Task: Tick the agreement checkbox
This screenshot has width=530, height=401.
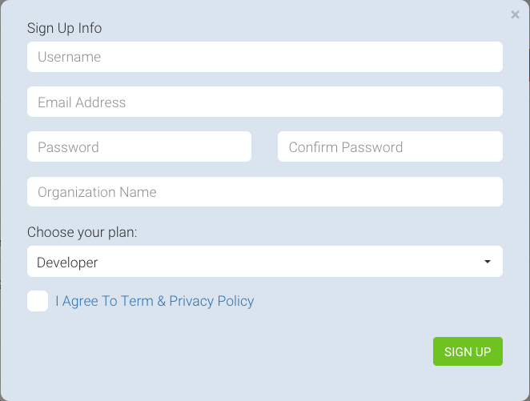Action: point(38,301)
